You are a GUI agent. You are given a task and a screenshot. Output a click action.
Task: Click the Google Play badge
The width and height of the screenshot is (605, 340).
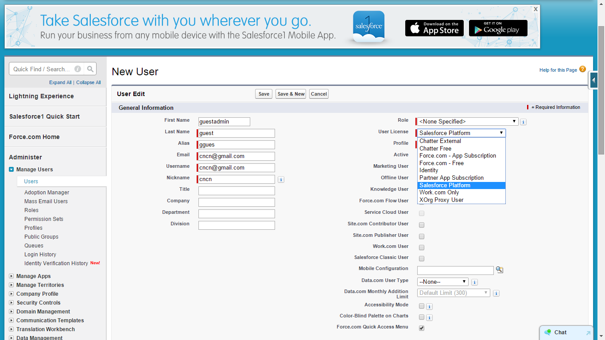[x=498, y=28]
